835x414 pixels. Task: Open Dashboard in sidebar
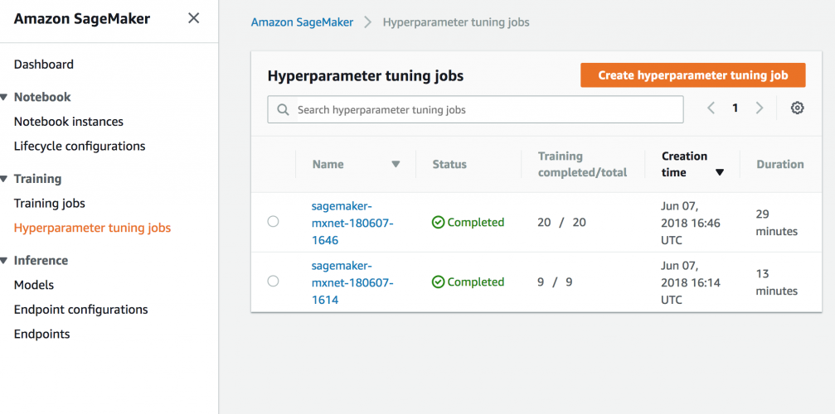coord(44,65)
